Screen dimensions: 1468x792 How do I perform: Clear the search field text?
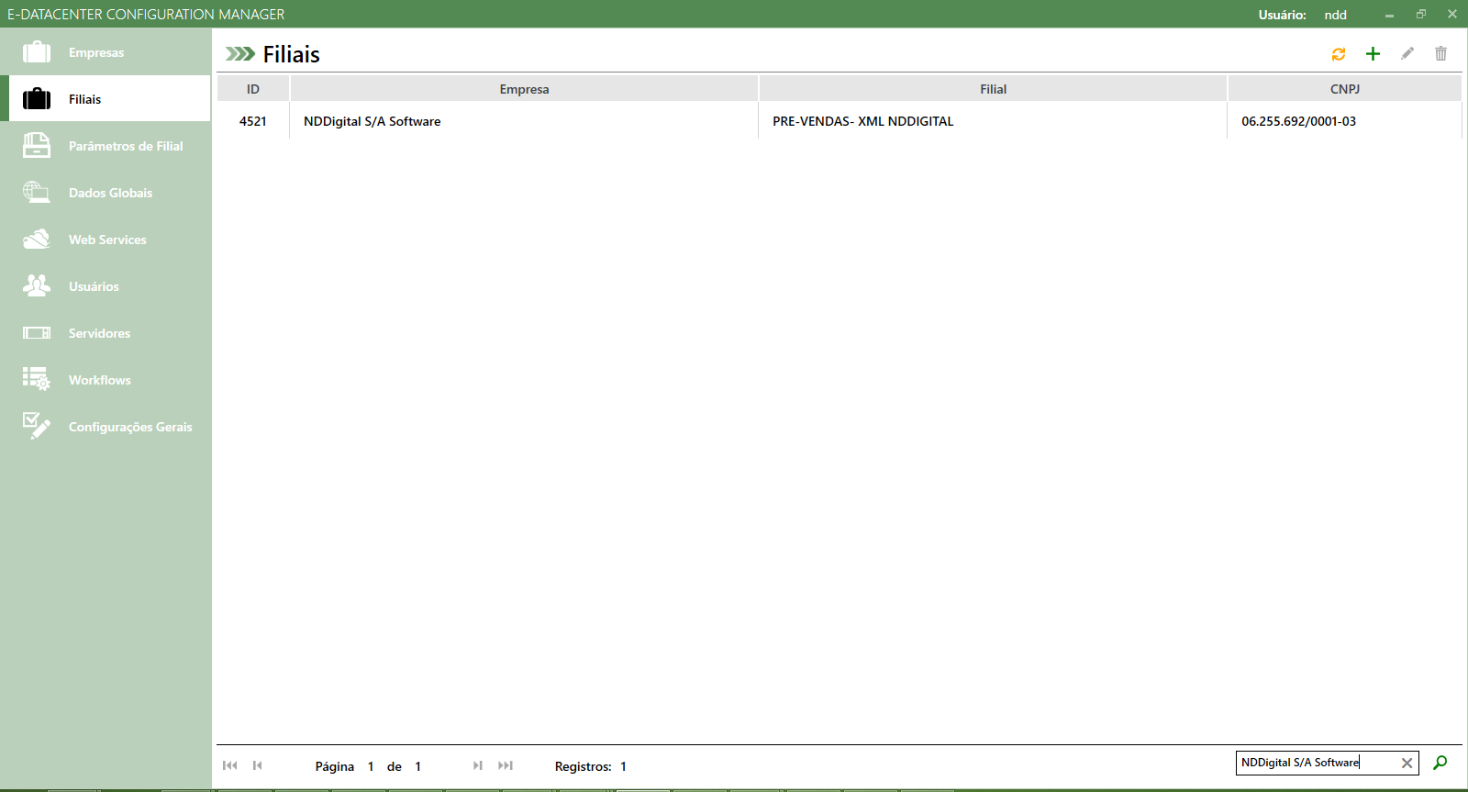(x=1407, y=763)
